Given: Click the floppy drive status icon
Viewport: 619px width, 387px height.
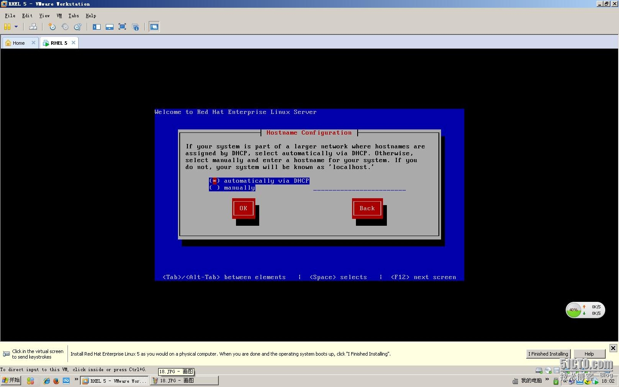Looking at the screenshot, I should click(557, 370).
